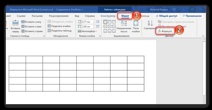Align cell text middle right
The width and height of the screenshot is (212, 110).
coord(114,26)
